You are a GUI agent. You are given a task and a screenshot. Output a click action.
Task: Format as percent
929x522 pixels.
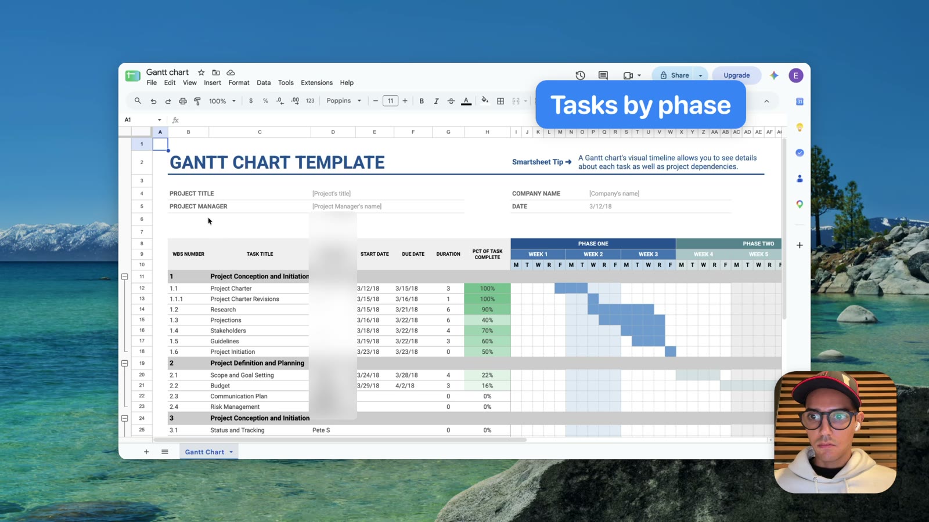pyautogui.click(x=265, y=101)
